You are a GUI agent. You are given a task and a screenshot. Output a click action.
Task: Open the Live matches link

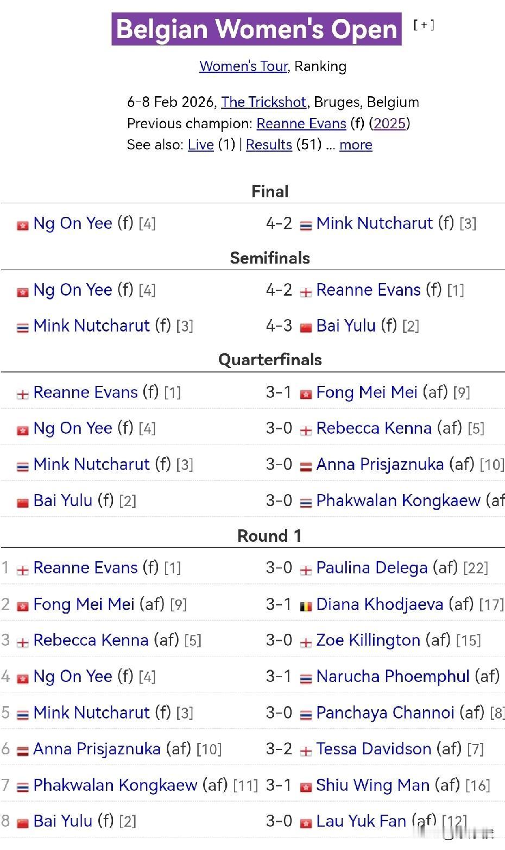[201, 145]
